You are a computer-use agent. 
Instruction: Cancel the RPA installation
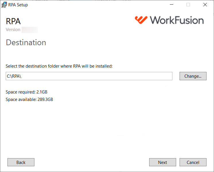click(x=193, y=162)
